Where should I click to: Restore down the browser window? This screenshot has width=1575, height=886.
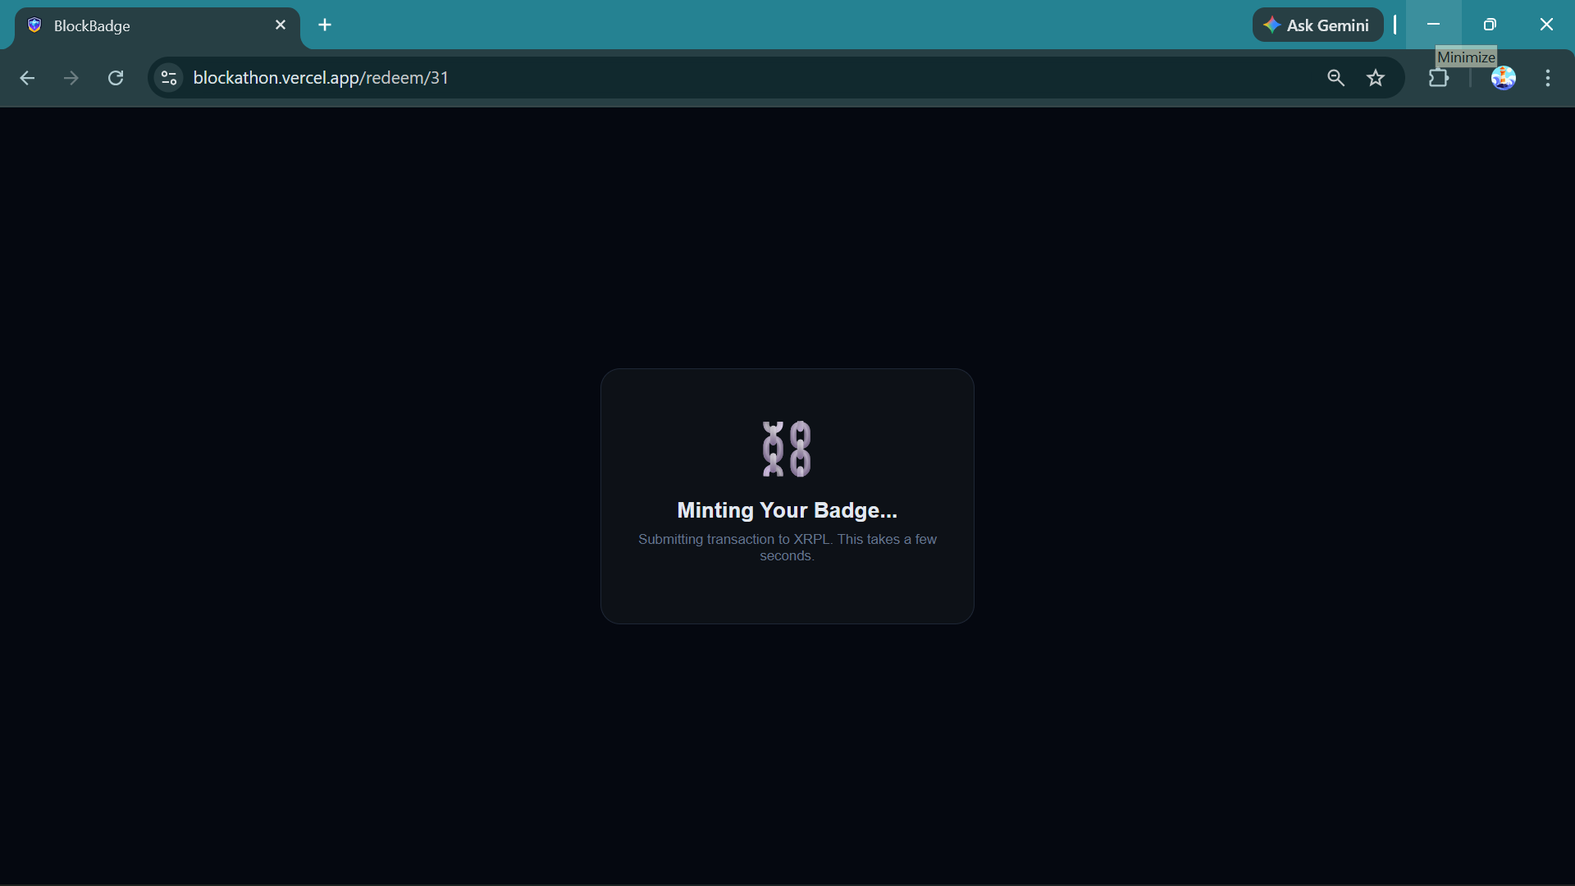[1490, 25]
